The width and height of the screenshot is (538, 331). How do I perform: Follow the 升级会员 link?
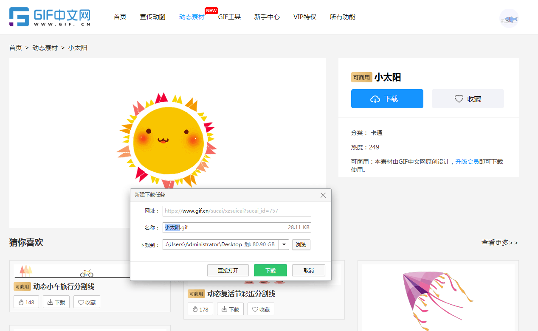coord(467,162)
